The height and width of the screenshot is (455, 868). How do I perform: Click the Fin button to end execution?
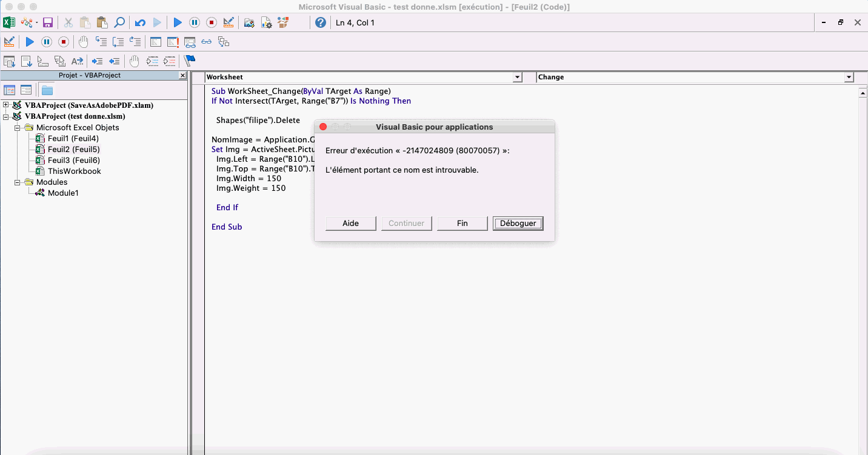coord(462,224)
